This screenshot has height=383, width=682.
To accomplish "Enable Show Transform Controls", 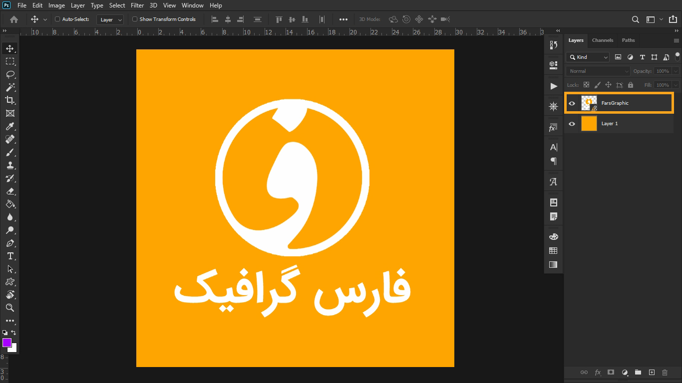I will tap(134, 19).
